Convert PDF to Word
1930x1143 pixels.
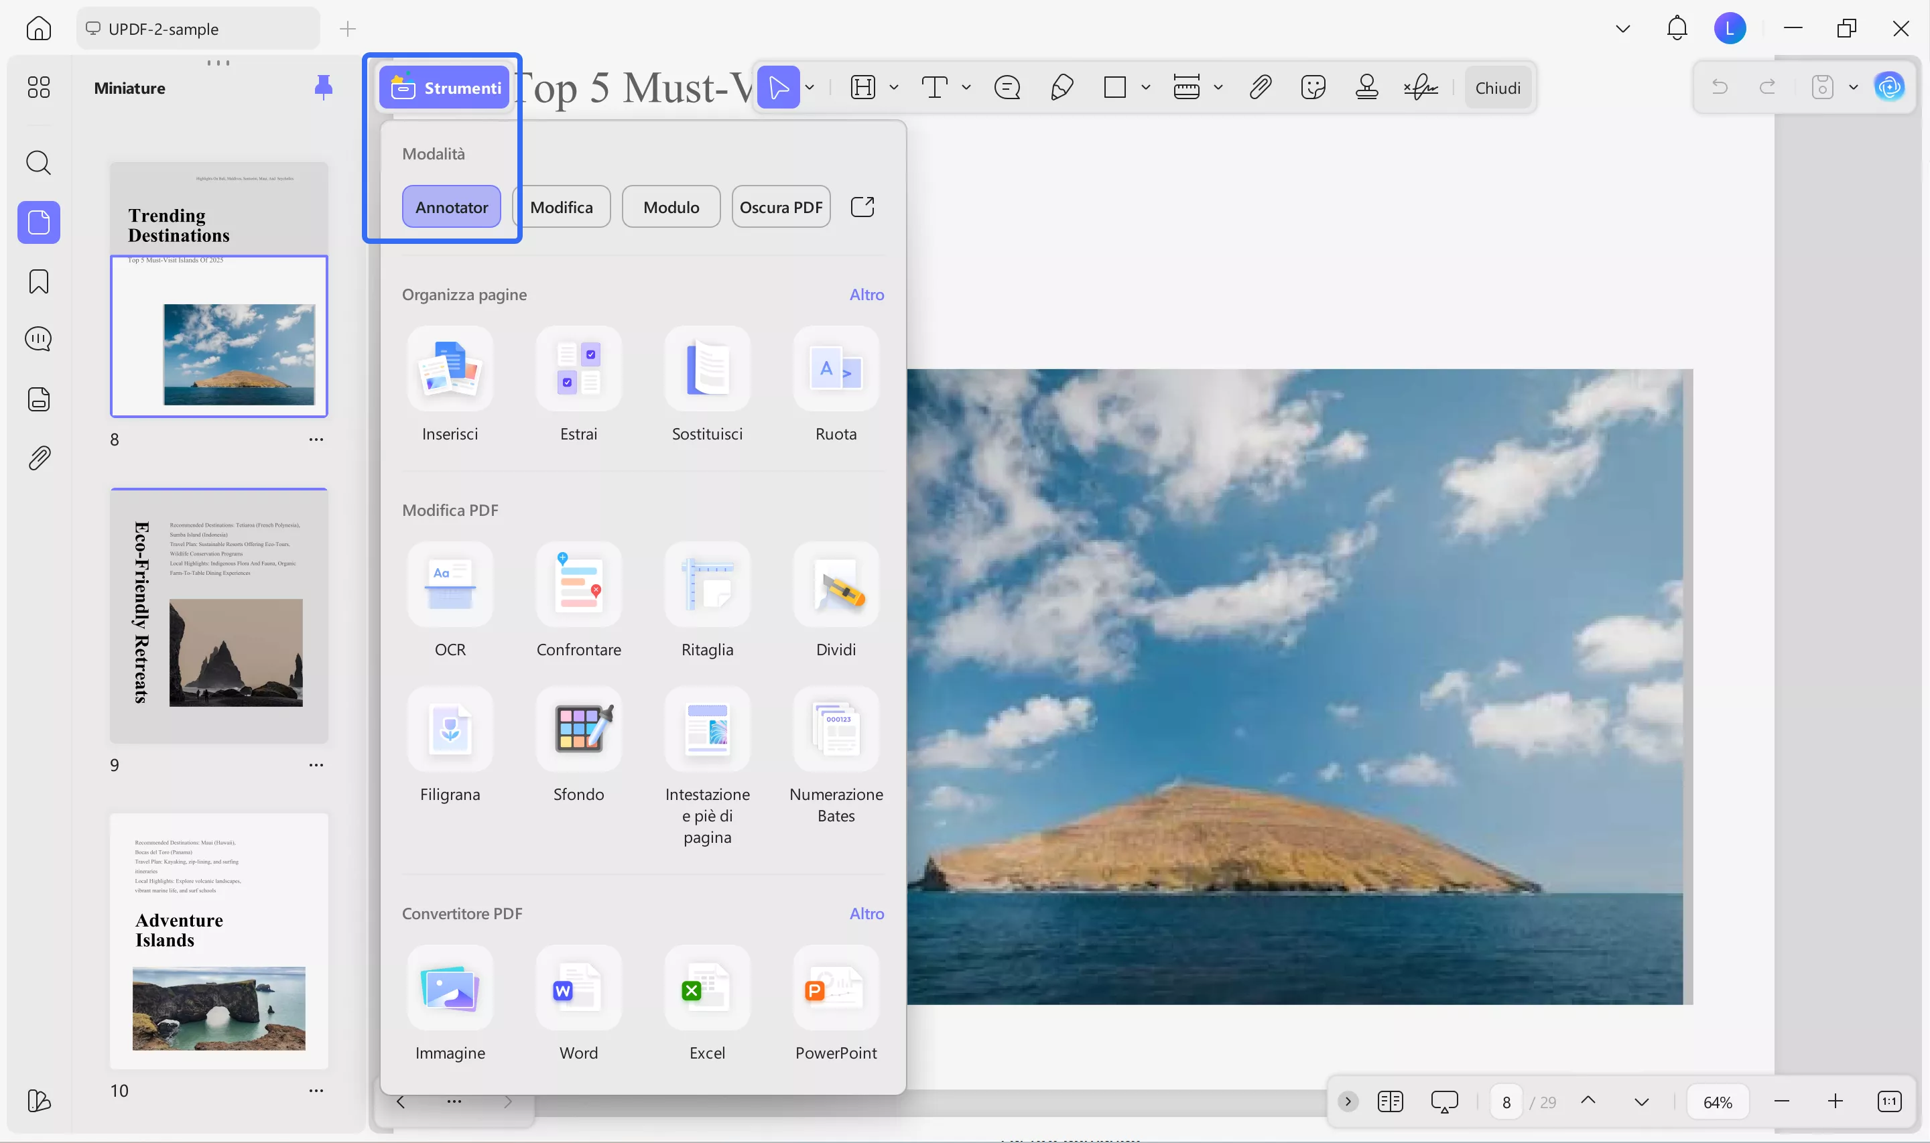point(578,988)
